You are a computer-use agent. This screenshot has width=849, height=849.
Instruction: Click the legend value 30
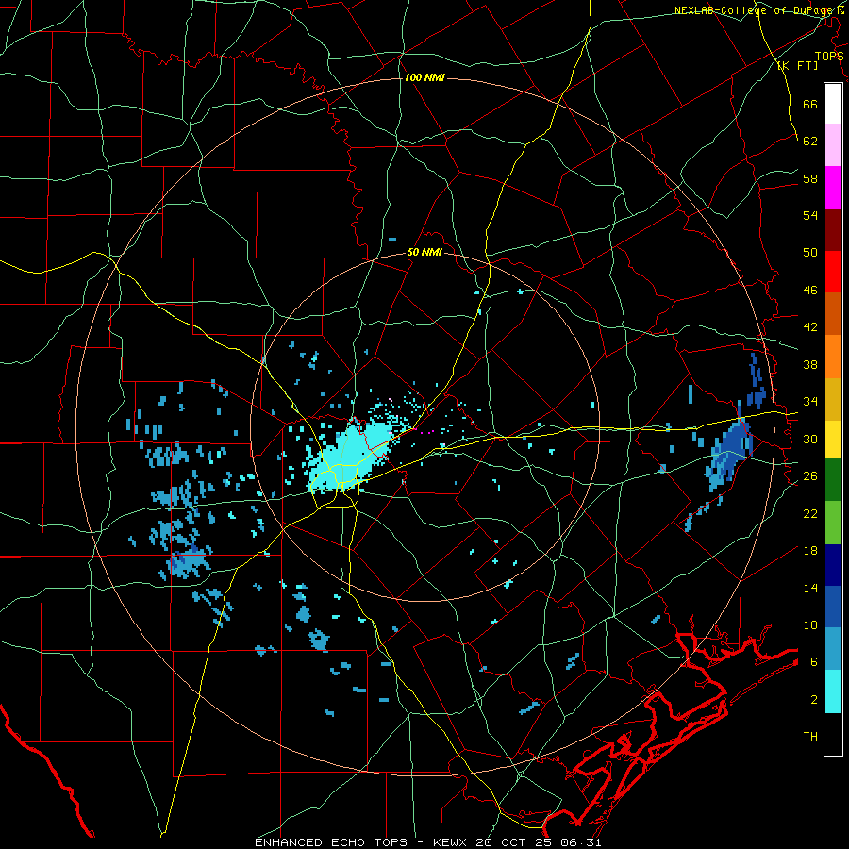click(x=810, y=439)
